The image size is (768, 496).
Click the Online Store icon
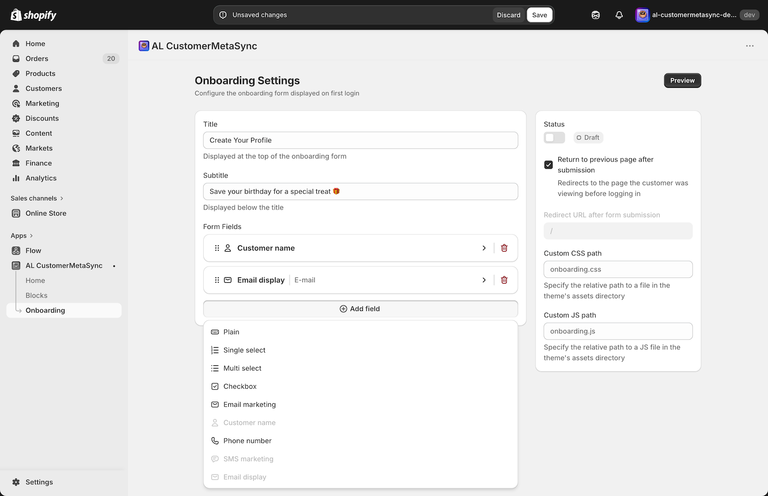click(x=16, y=213)
